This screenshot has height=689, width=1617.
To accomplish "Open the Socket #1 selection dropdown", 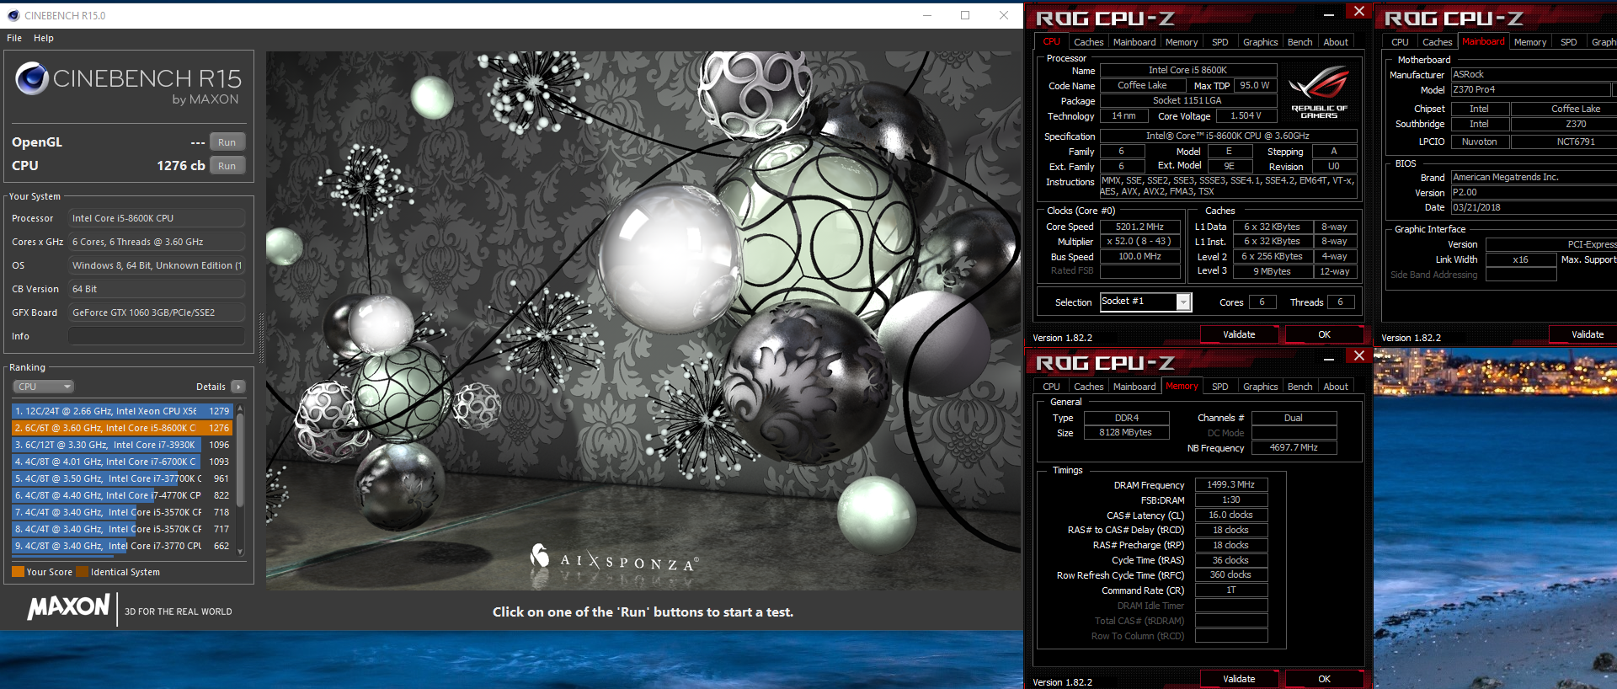I will pos(1145,302).
